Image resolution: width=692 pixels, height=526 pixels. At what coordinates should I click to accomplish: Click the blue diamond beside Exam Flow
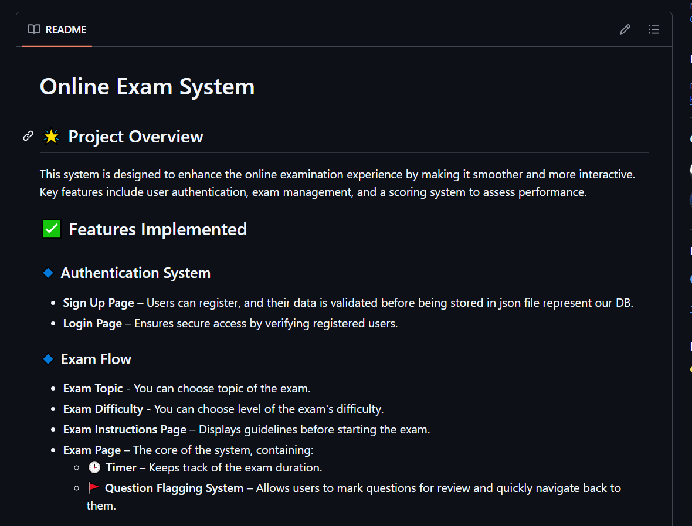[48, 358]
